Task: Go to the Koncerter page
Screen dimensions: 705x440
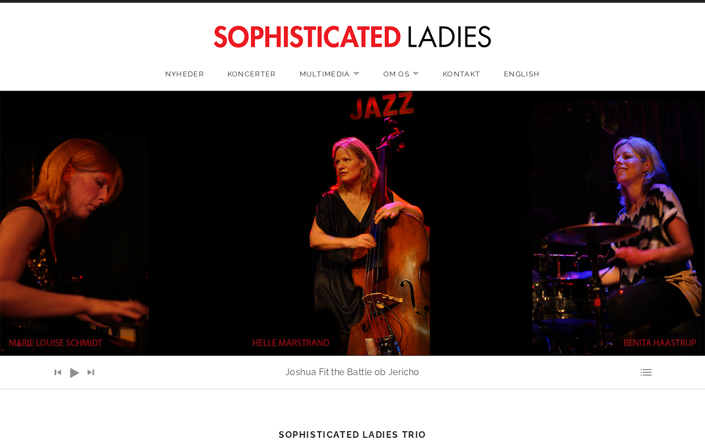Action: click(252, 74)
